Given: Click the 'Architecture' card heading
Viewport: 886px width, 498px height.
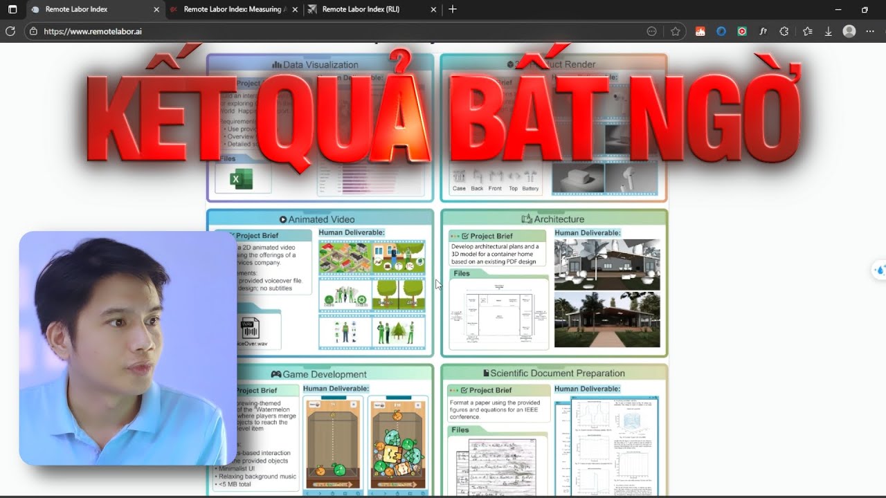Looking at the screenshot, I should 553,219.
